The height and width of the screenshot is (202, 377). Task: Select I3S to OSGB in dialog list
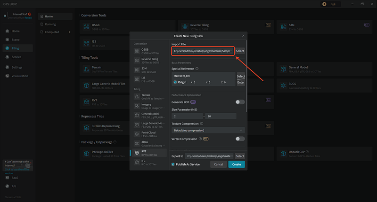[149, 79]
